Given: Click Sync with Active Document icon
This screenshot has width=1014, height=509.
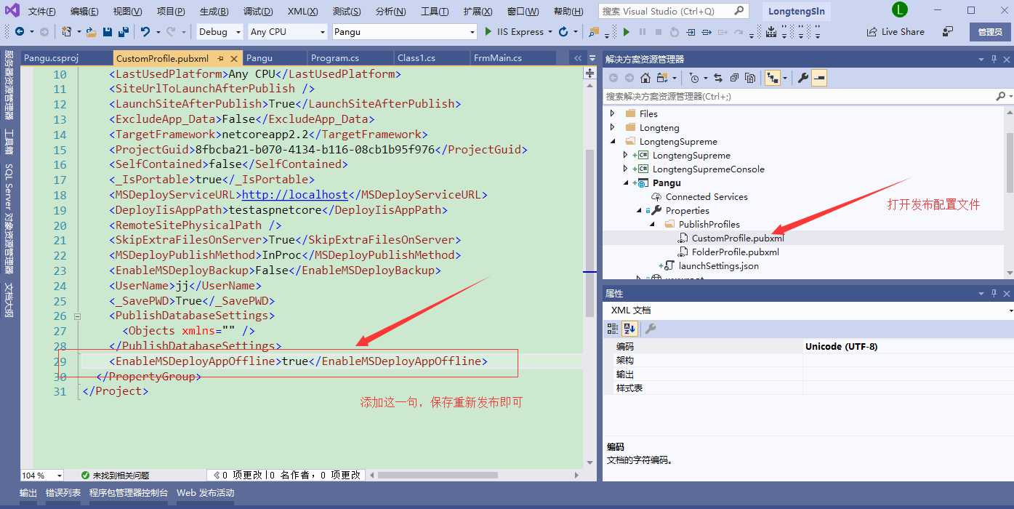Looking at the screenshot, I should 718,78.
